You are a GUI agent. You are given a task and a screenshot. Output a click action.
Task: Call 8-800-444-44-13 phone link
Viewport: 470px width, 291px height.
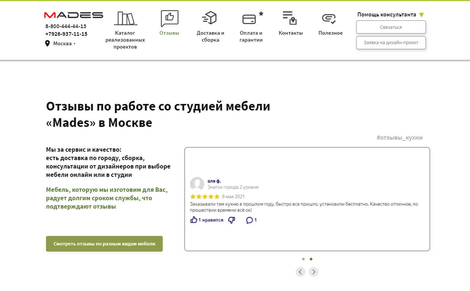(66, 26)
